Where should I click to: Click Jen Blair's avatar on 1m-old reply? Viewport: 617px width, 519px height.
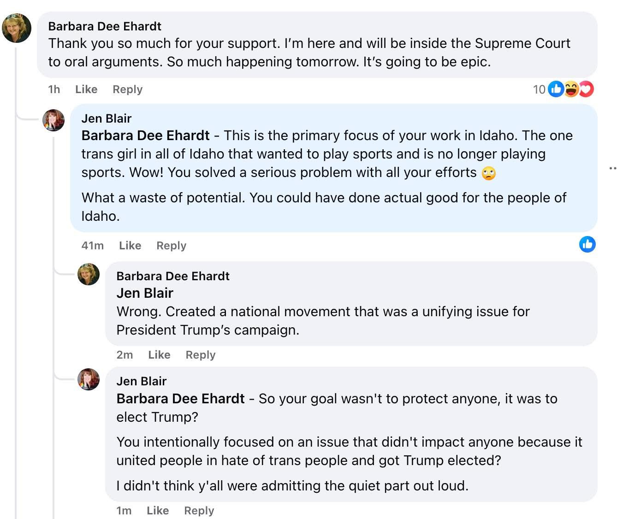pos(89,379)
